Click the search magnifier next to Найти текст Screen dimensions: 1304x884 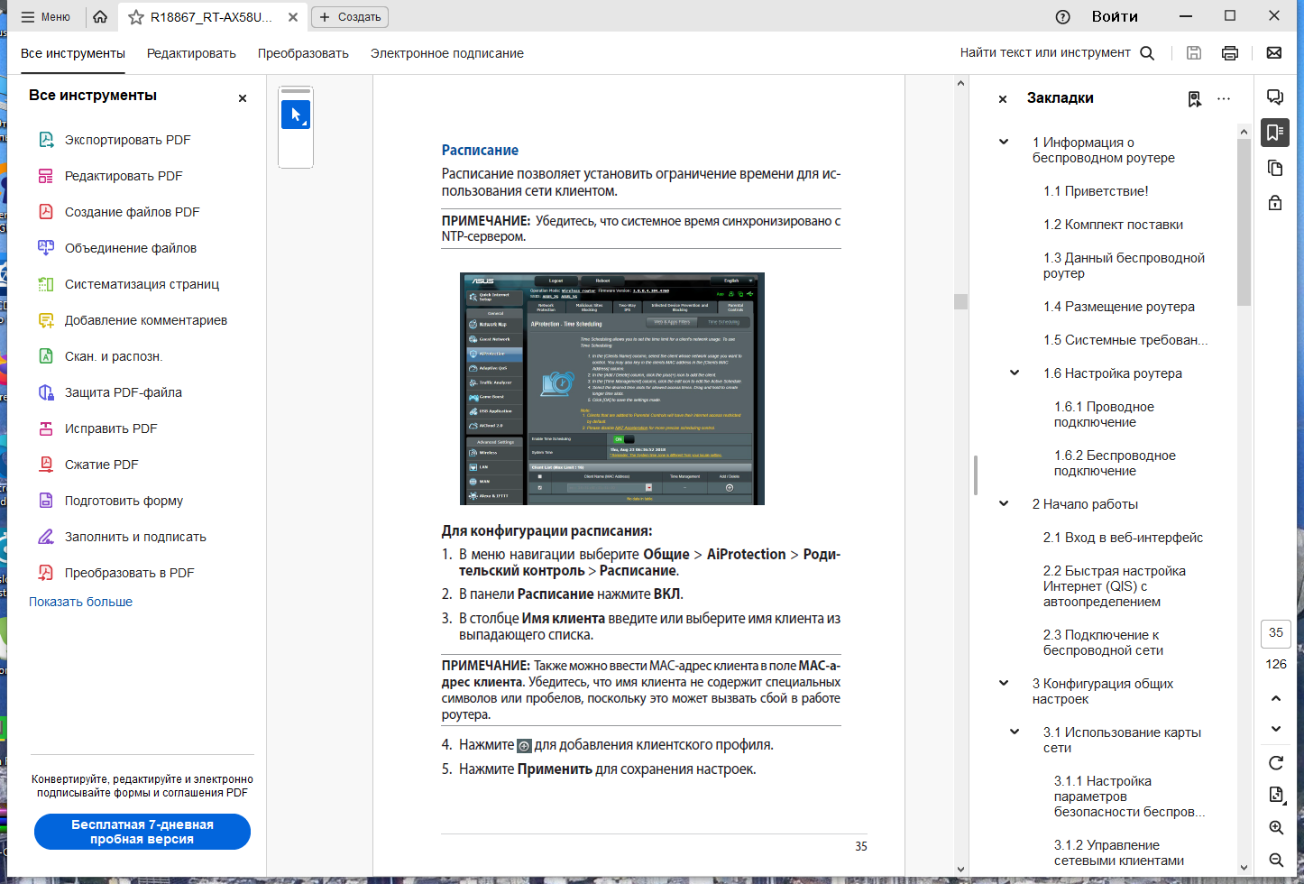(x=1147, y=52)
